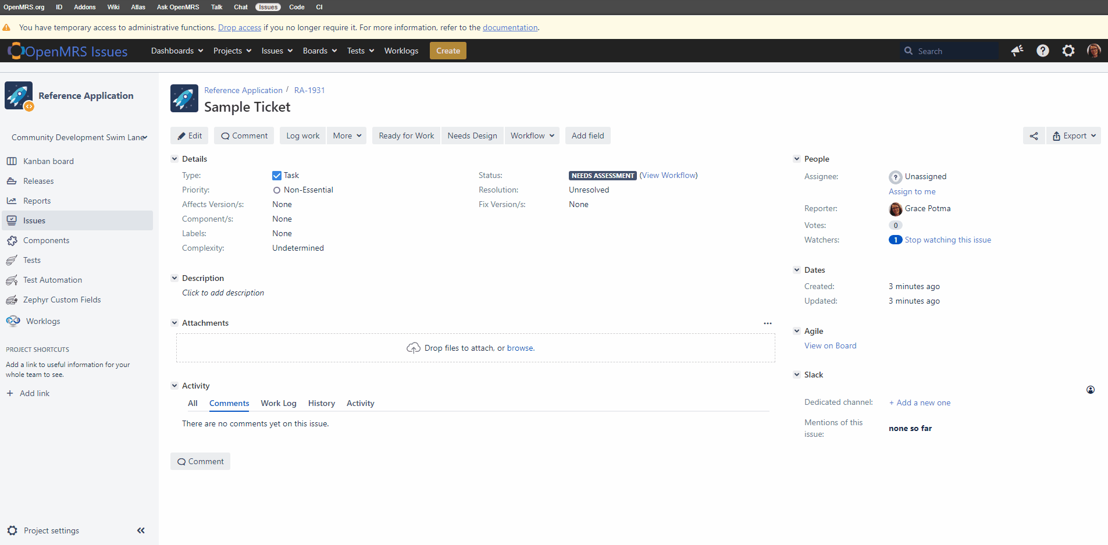The width and height of the screenshot is (1108, 545).
Task: Collapse the sidebar with double-chevron icon
Action: pos(141,530)
